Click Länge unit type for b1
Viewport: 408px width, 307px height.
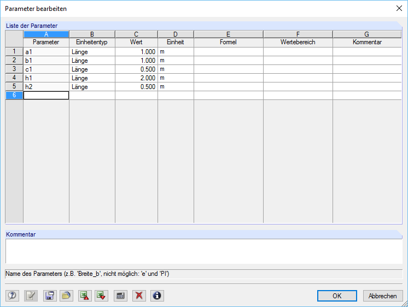point(92,61)
